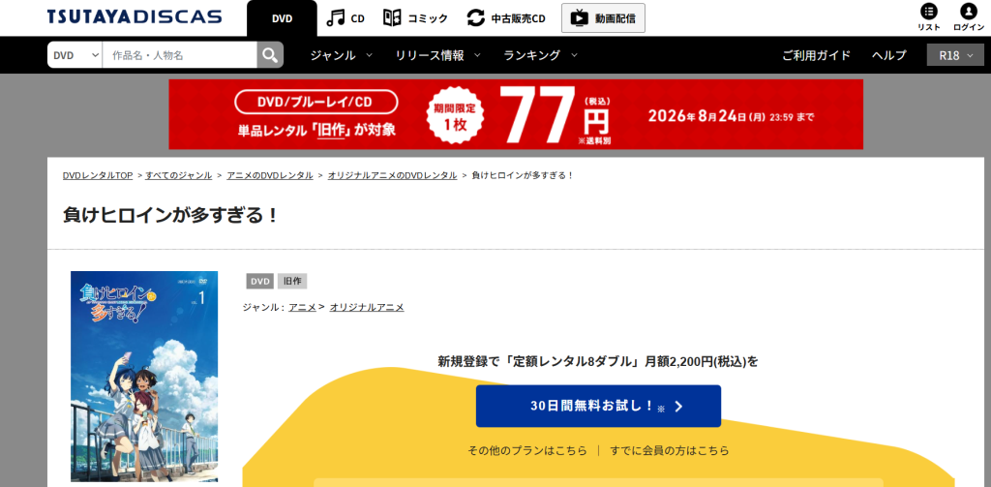Click the 旧作 badge
The width and height of the screenshot is (991, 487).
(292, 282)
